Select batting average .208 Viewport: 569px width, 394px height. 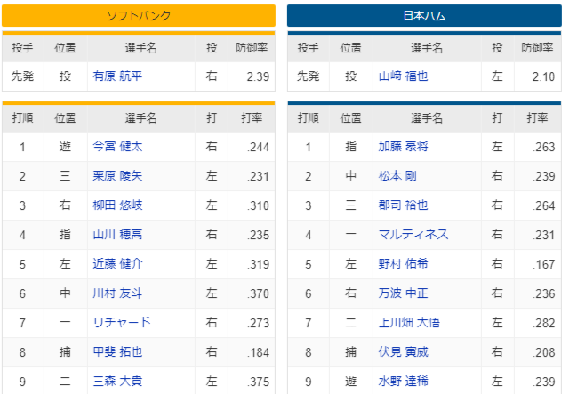click(x=543, y=352)
